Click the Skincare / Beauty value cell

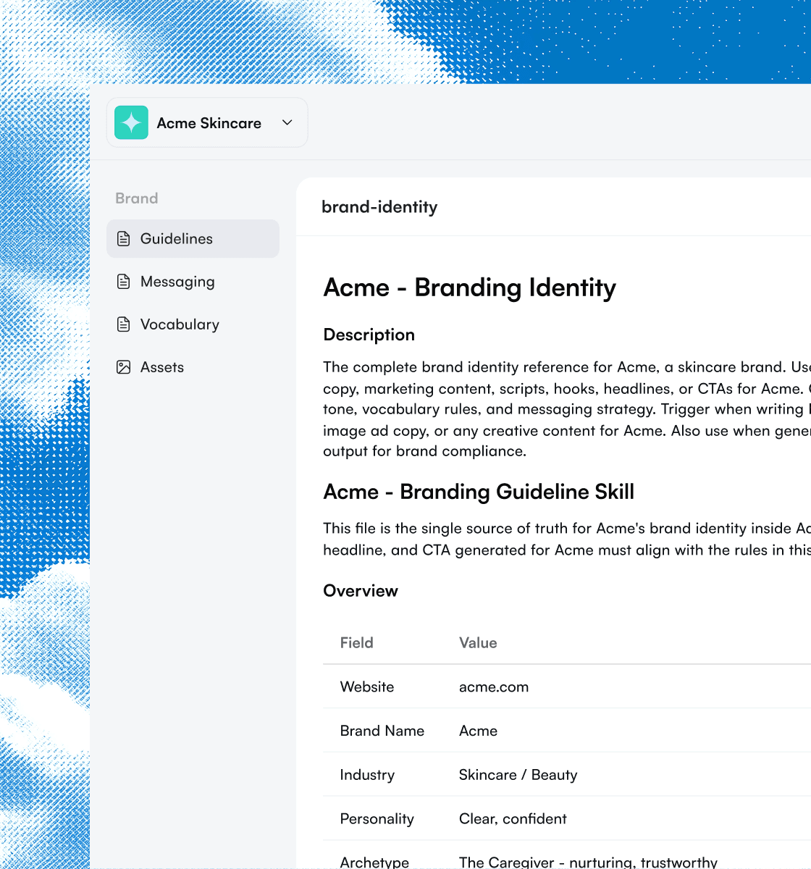518,775
